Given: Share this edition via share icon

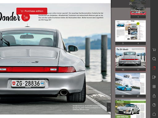Looking at the screenshot, I should (x=154, y=96).
